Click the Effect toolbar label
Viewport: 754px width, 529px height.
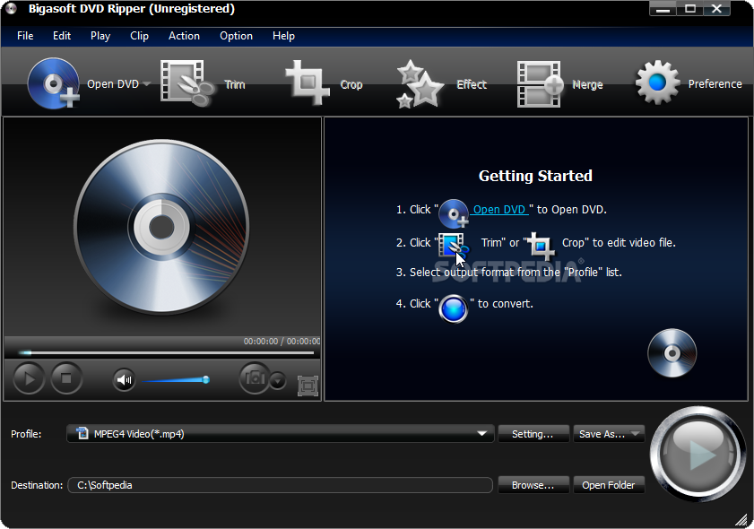pyautogui.click(x=472, y=84)
